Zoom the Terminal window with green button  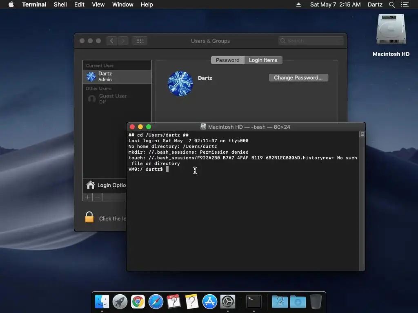149,127
